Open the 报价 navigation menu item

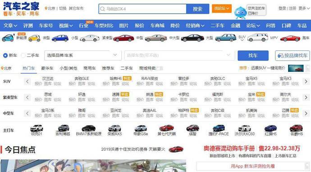click(x=139, y=26)
